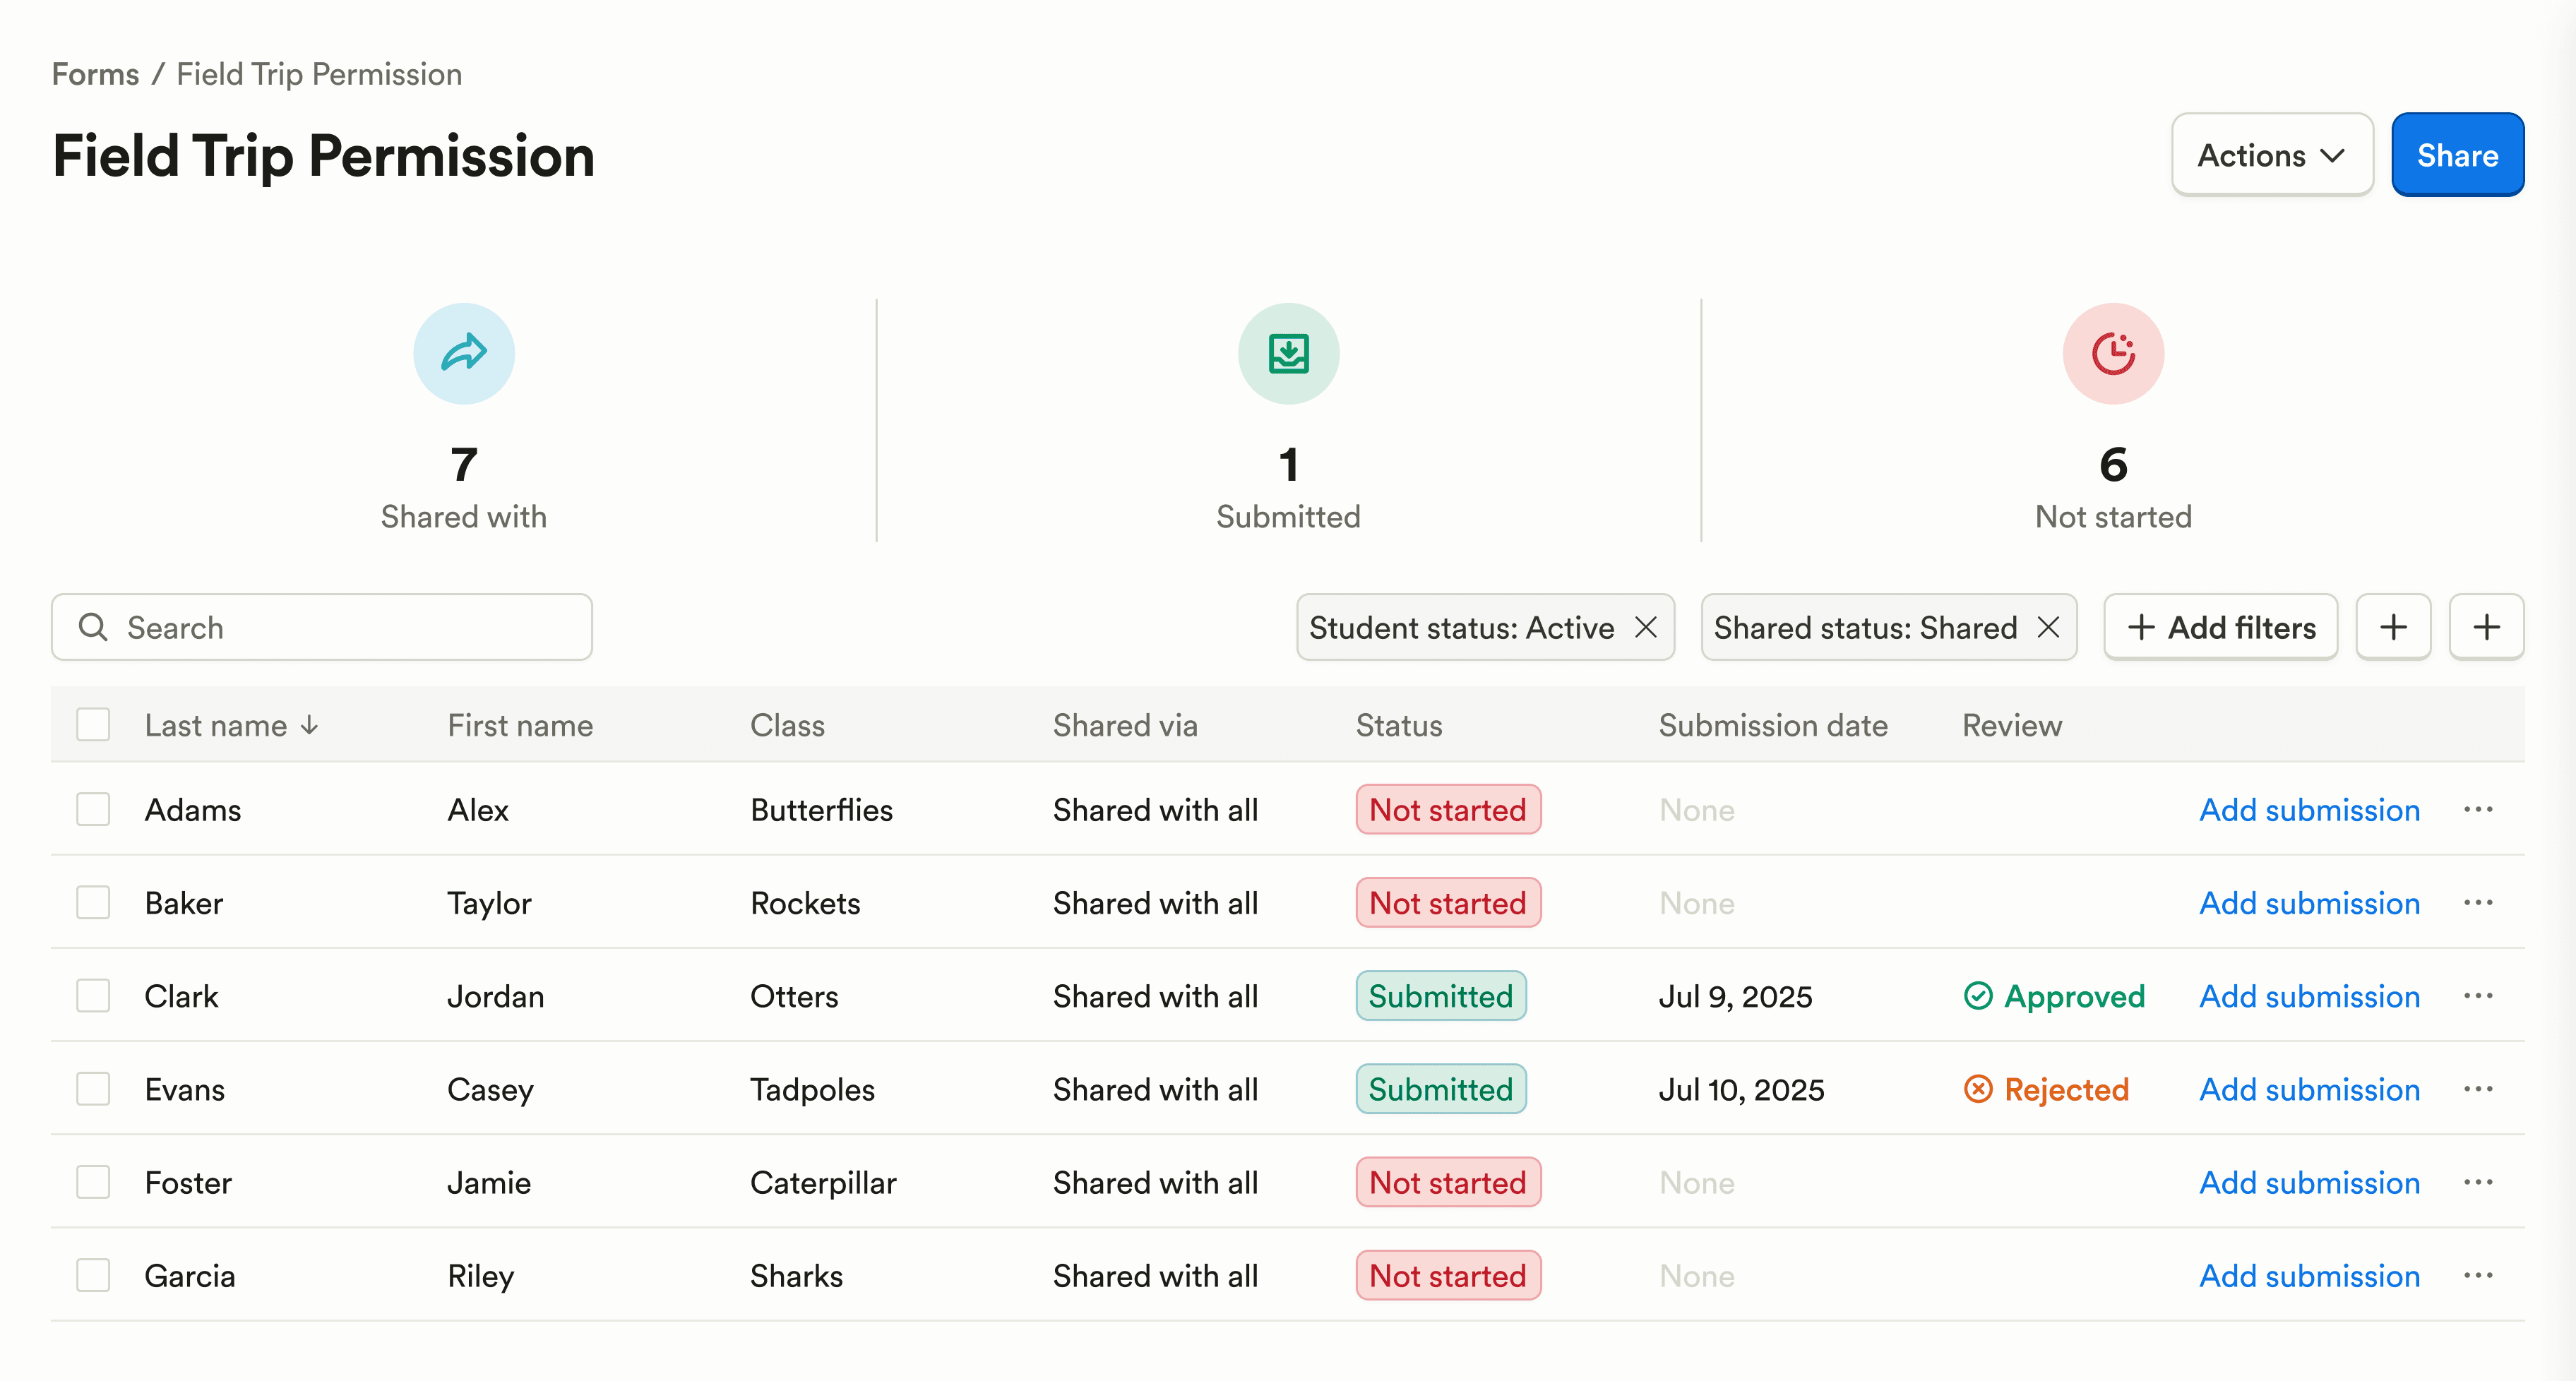Click the Not started clock icon

[2113, 353]
